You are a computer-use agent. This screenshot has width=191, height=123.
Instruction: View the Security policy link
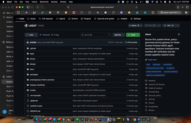(x=154, y=96)
